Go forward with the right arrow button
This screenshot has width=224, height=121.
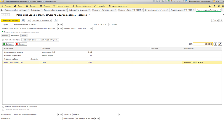click(8, 15)
